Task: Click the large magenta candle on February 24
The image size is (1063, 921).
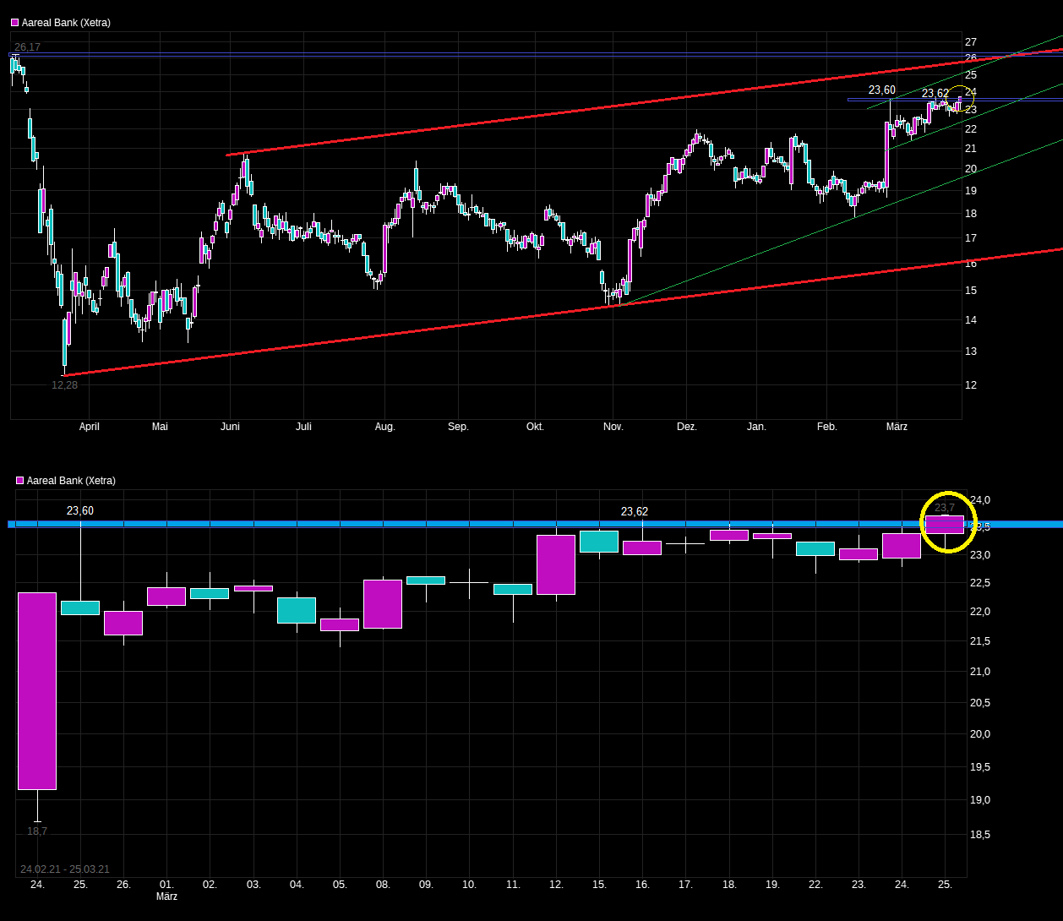Action: (x=37, y=691)
